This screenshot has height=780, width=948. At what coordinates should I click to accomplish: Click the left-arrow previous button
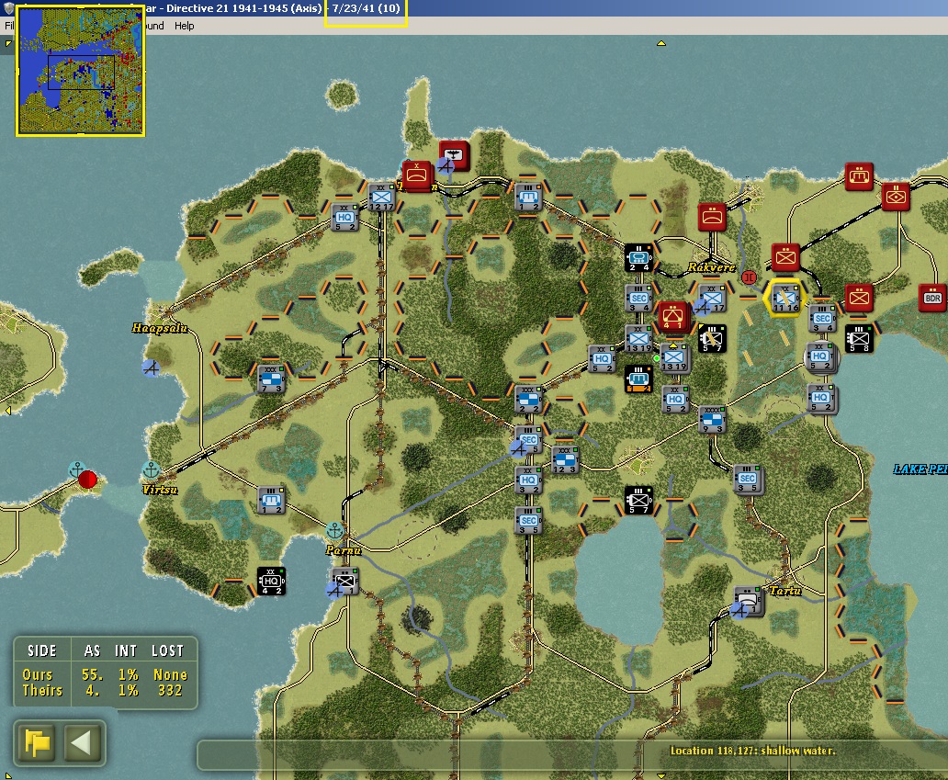81,742
